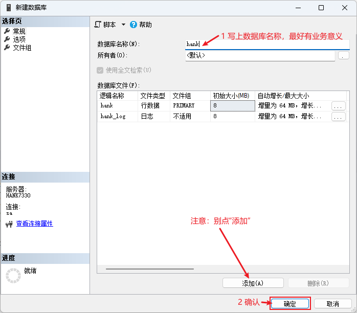Open the Help (帮助) icon
Screen dimensions: 357x313
tap(133, 25)
